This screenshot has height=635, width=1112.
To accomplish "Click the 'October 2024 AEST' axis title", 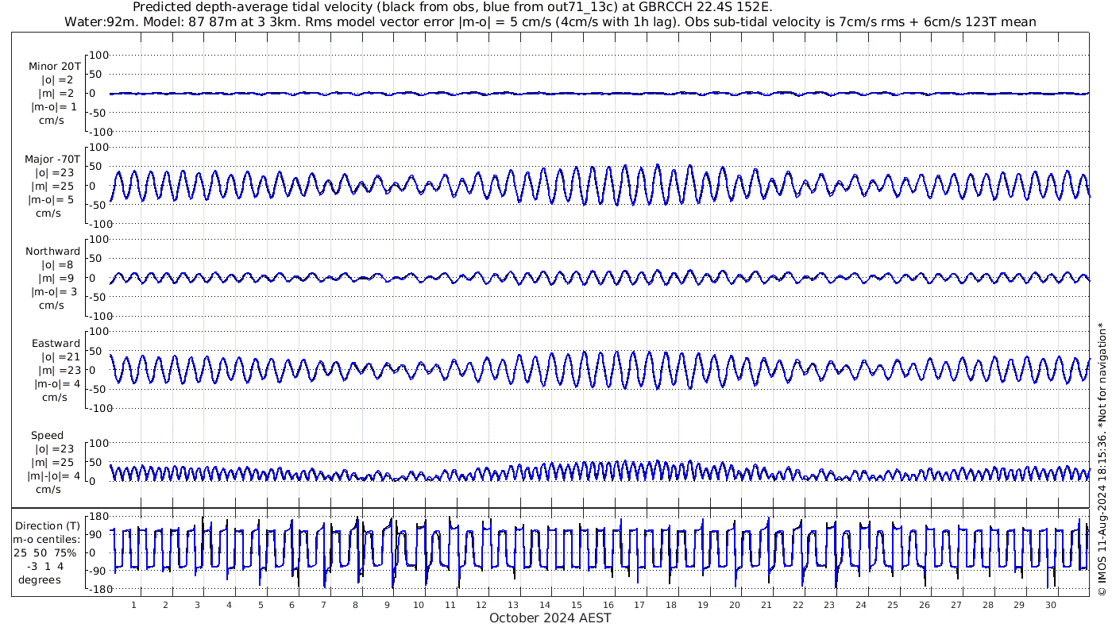I will point(550,618).
